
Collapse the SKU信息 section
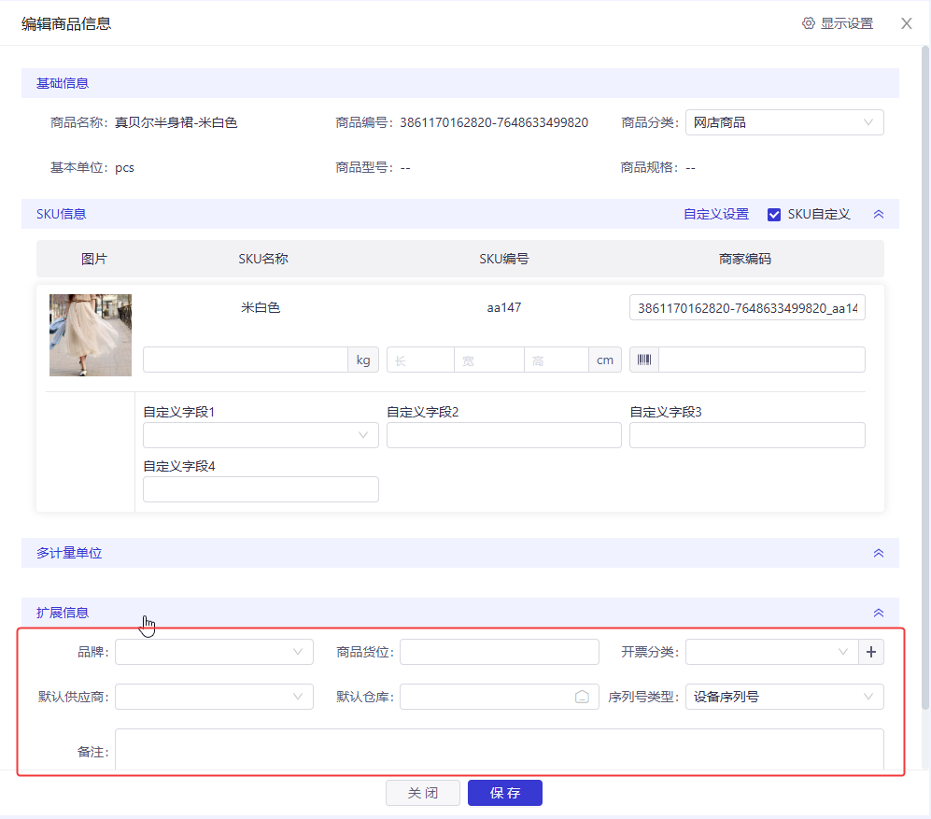click(879, 215)
